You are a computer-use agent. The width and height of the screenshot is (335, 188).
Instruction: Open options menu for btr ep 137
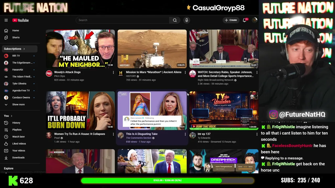257,134
